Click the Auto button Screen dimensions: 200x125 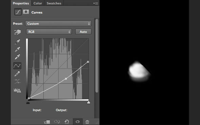tap(83, 32)
